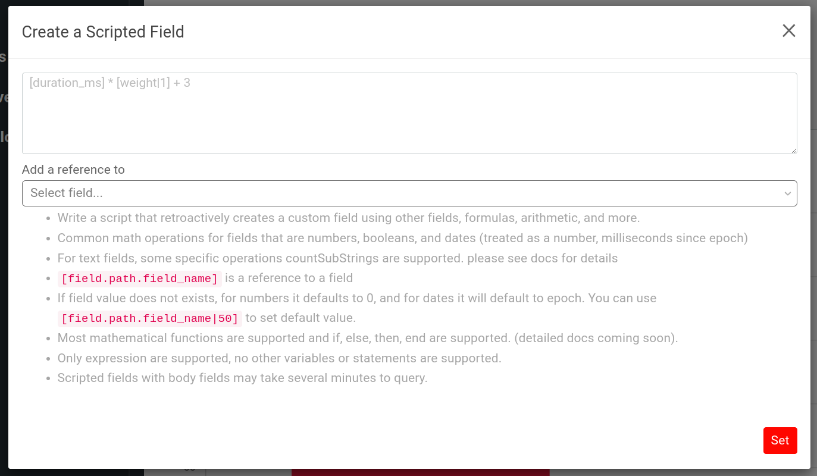Click the "Common math operations" hint line
The image size is (817, 476).
click(x=402, y=238)
